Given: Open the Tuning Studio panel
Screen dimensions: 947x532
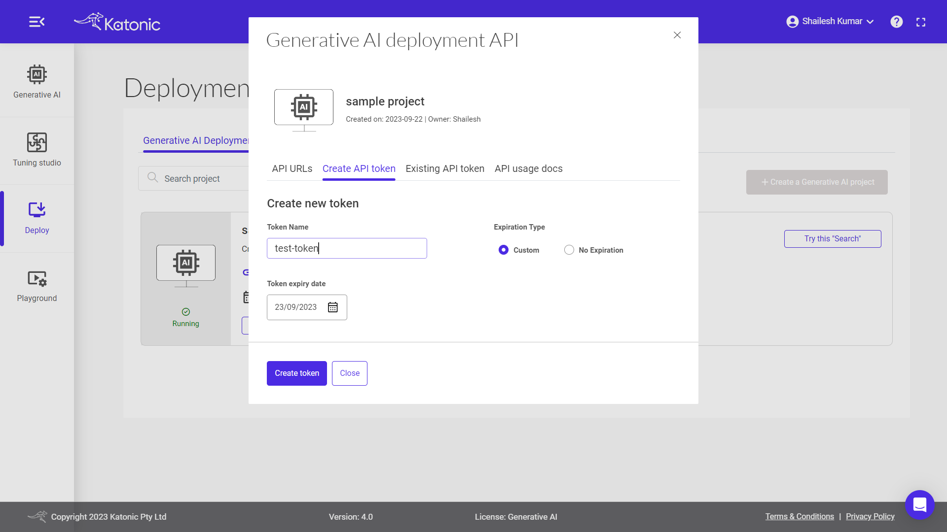Looking at the screenshot, I should [x=37, y=150].
